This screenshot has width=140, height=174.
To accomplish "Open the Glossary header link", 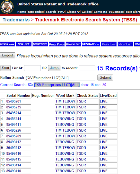I will [x=73, y=12].
